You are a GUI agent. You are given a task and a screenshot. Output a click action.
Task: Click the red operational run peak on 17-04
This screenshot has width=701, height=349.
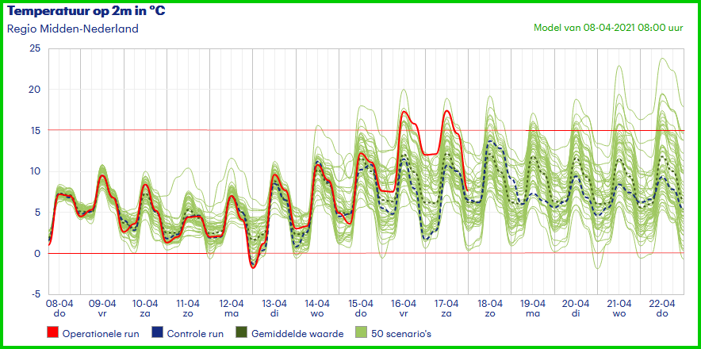tap(446, 111)
